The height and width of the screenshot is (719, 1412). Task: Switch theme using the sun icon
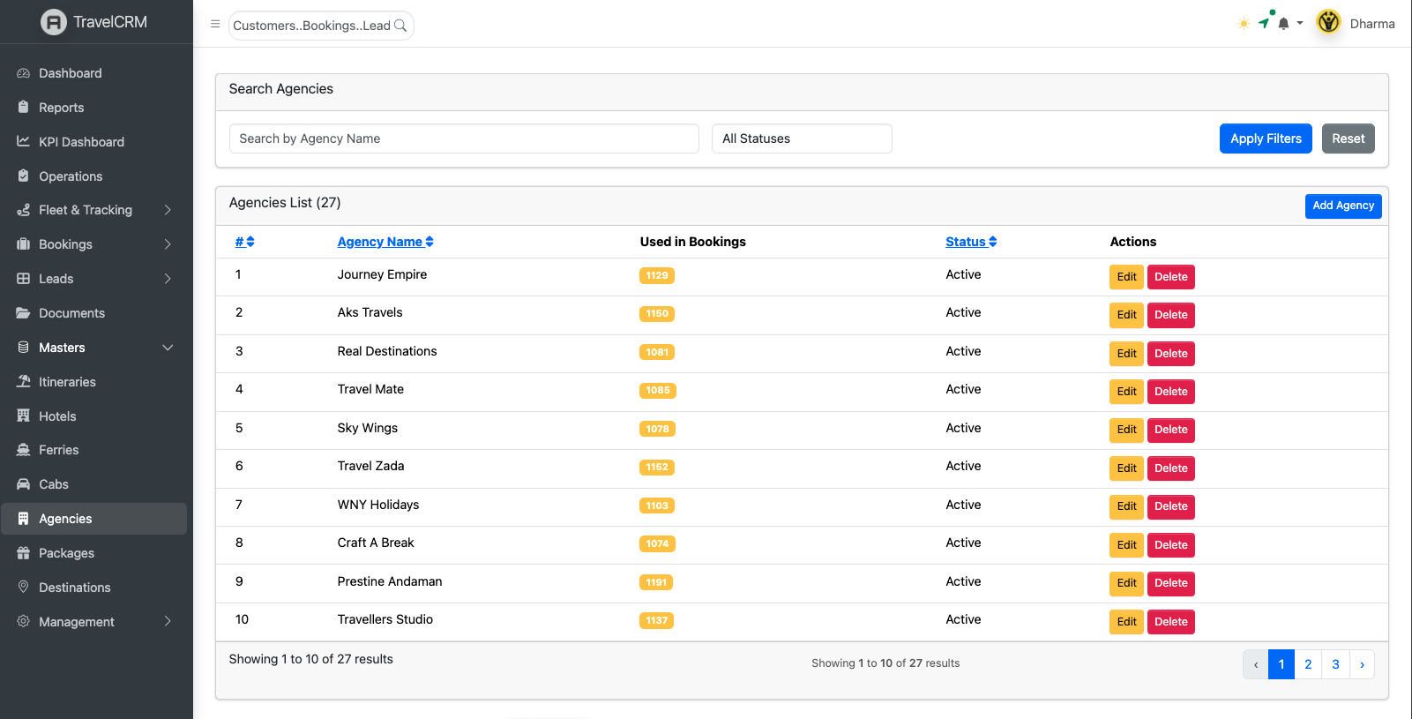[1244, 24]
